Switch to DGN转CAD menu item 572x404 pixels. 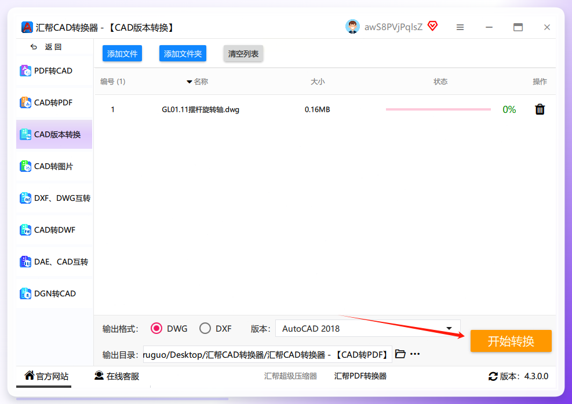pyautogui.click(x=54, y=293)
